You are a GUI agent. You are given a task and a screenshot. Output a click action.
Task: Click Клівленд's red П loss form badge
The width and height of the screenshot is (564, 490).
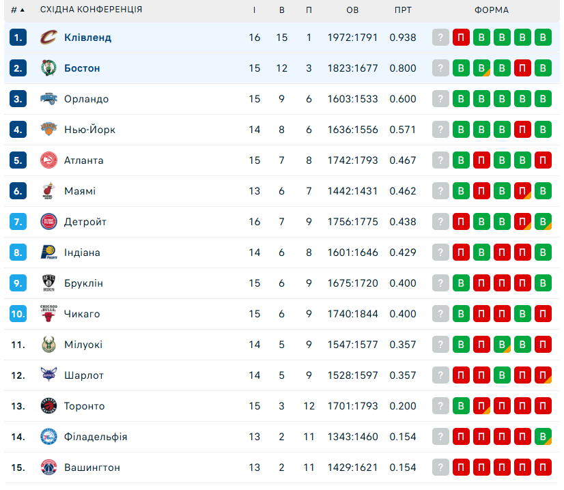click(x=461, y=38)
